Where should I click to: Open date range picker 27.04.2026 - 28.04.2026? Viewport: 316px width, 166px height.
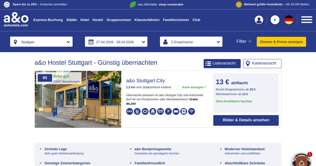116,42
